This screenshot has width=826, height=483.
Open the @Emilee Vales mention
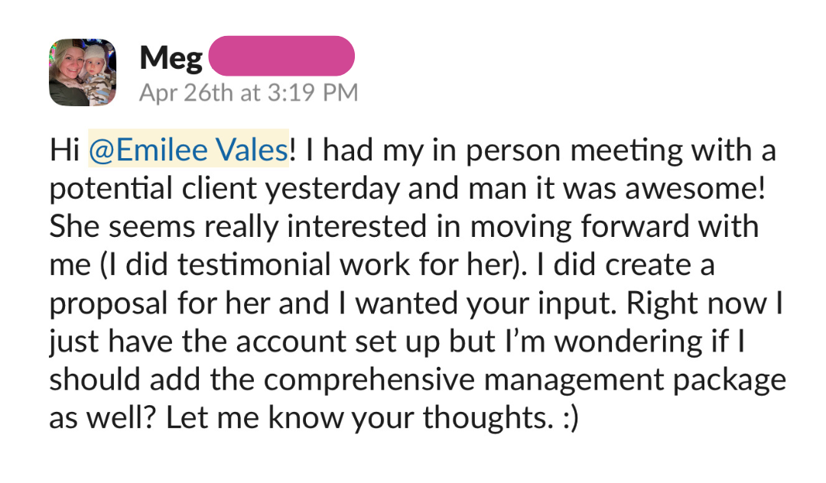click(x=189, y=150)
